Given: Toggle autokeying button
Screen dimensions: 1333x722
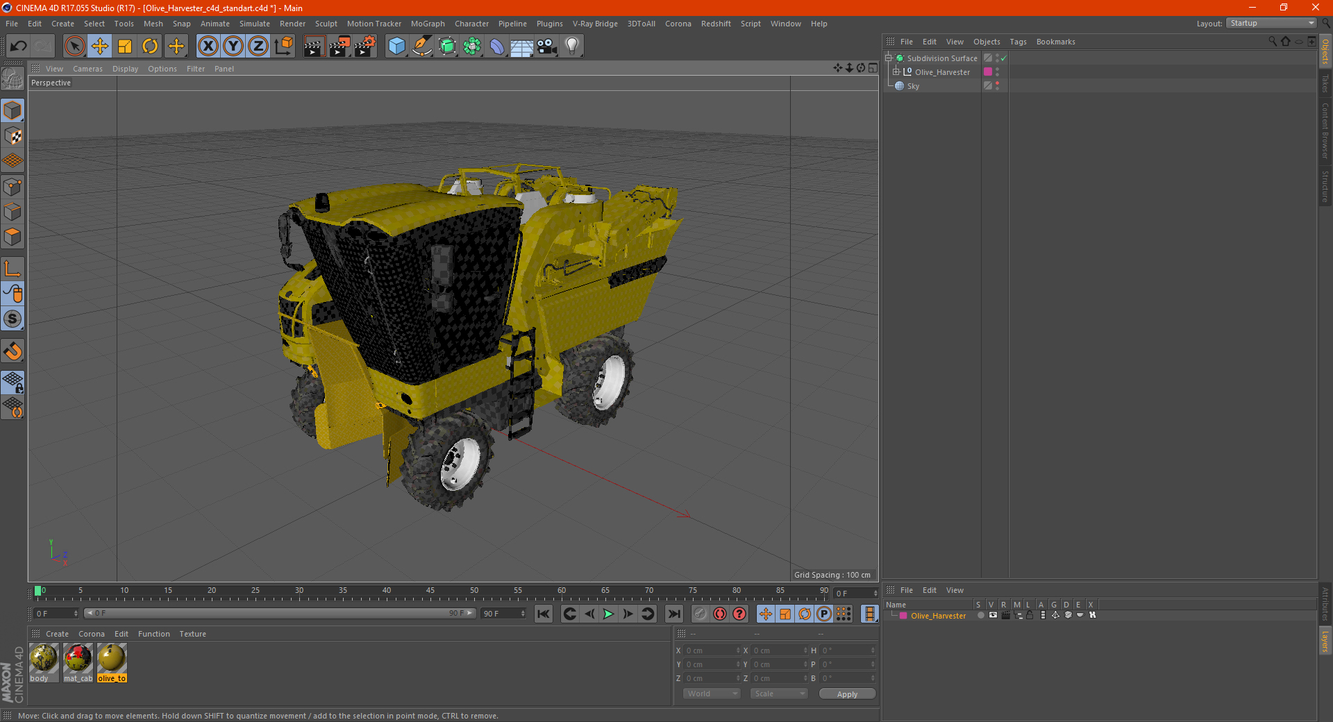Looking at the screenshot, I should 720,614.
